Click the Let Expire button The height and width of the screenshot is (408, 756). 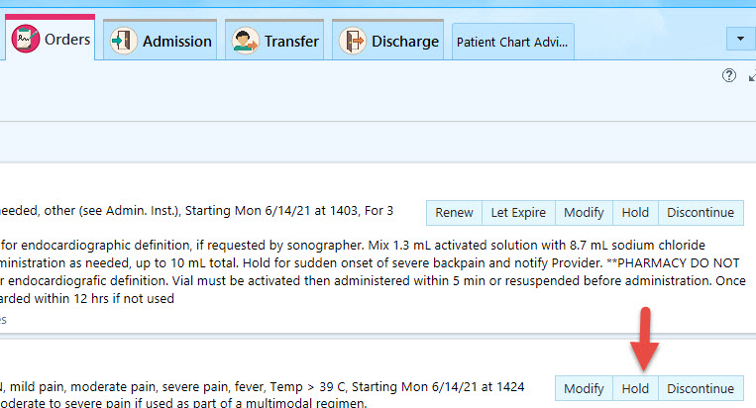518,213
